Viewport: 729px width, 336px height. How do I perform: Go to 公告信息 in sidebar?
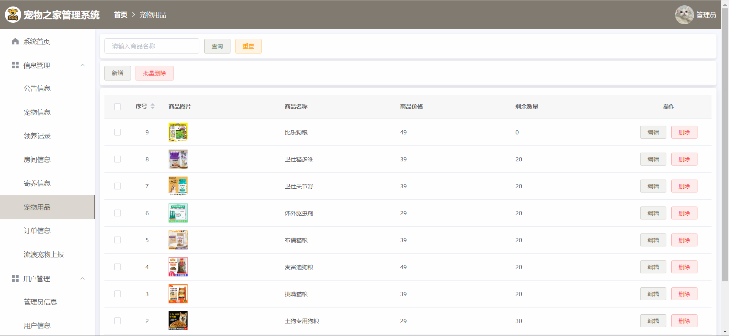coord(47,88)
